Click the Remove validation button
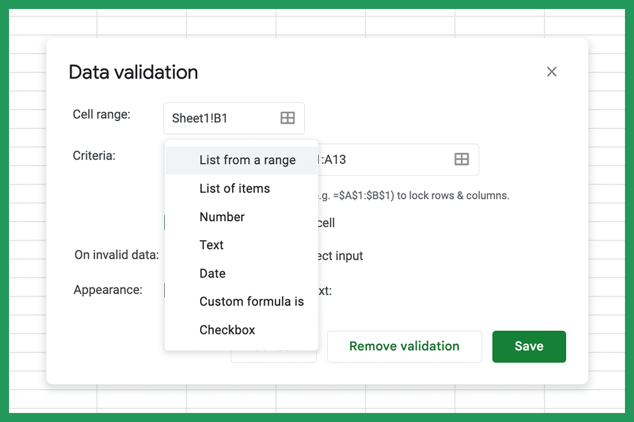This screenshot has width=634, height=422. coord(404,346)
